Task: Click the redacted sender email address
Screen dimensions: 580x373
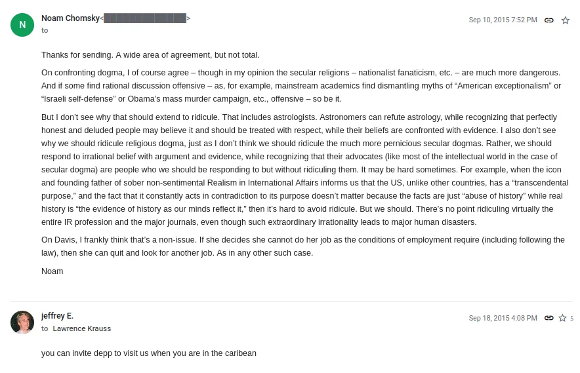Action: coord(145,18)
